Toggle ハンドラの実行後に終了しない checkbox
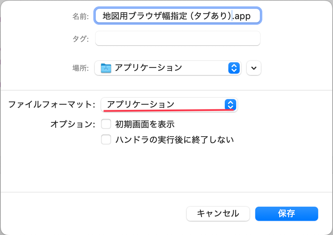 point(106,140)
